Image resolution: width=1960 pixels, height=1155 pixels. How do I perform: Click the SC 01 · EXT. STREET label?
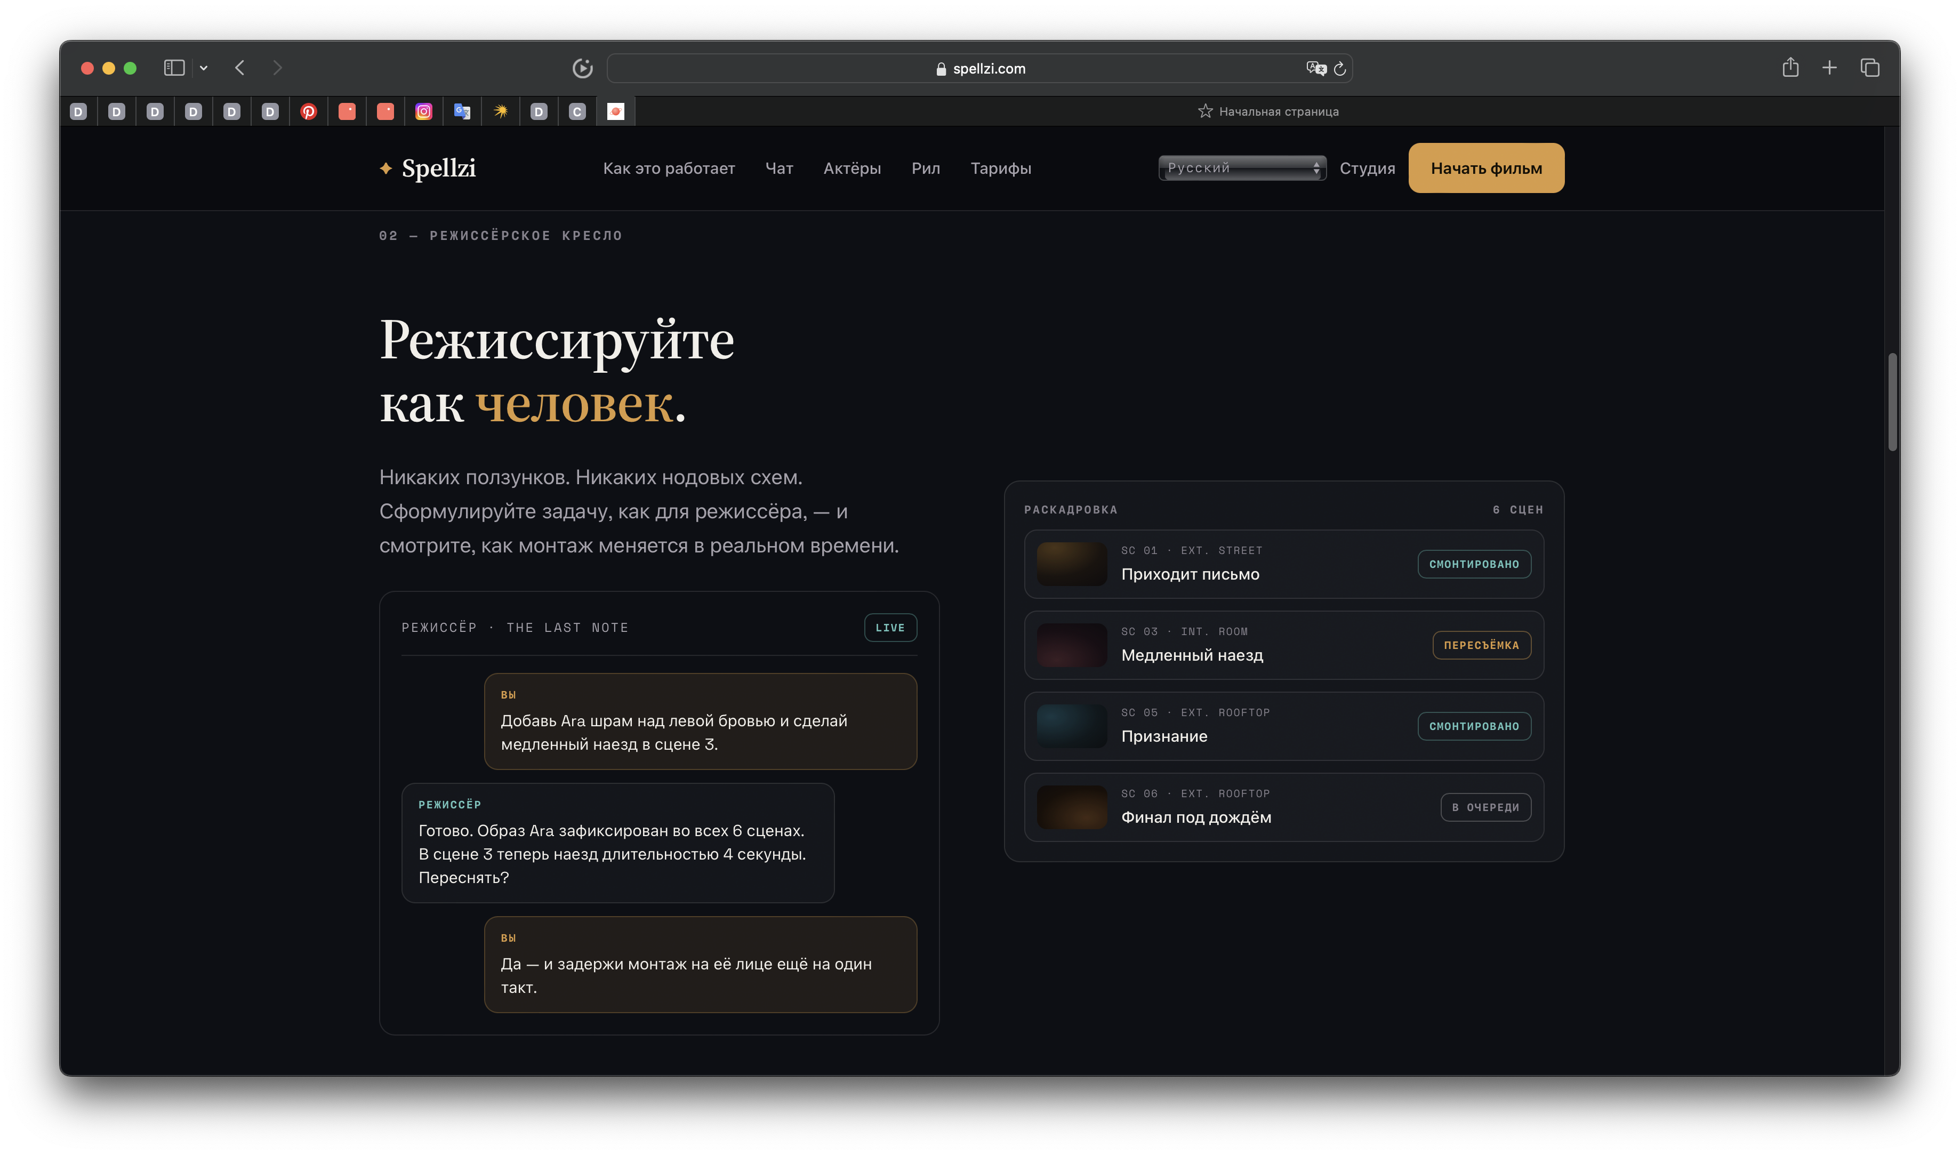tap(1191, 550)
